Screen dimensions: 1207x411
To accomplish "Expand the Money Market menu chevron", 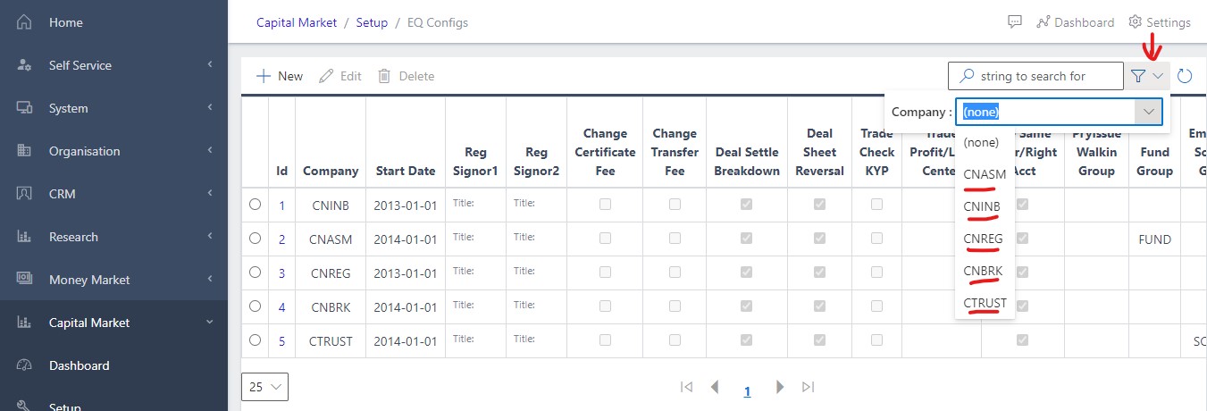I will (209, 280).
